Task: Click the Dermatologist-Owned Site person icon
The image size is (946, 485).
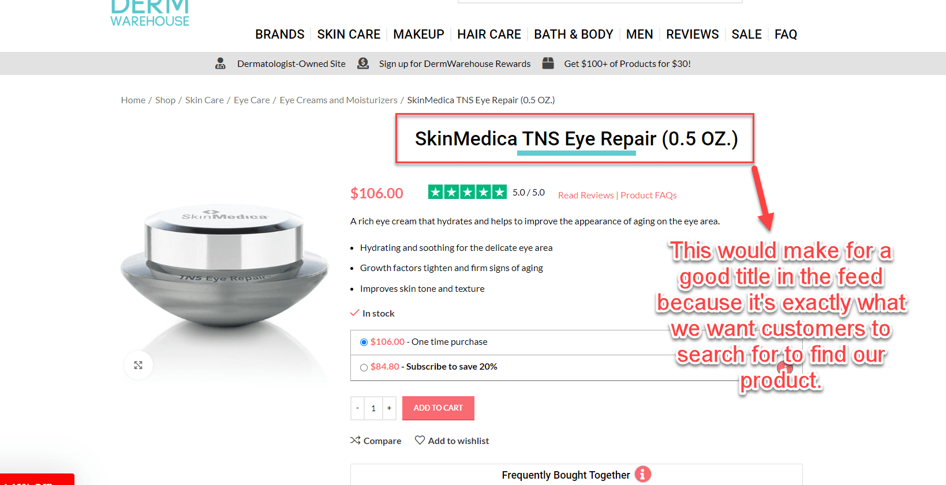Action: point(220,63)
